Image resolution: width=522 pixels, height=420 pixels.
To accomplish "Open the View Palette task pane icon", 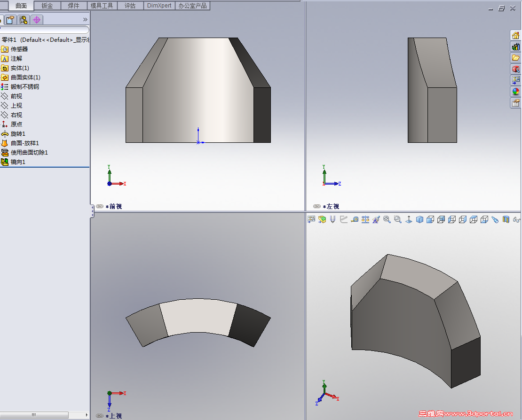I will [x=516, y=80].
